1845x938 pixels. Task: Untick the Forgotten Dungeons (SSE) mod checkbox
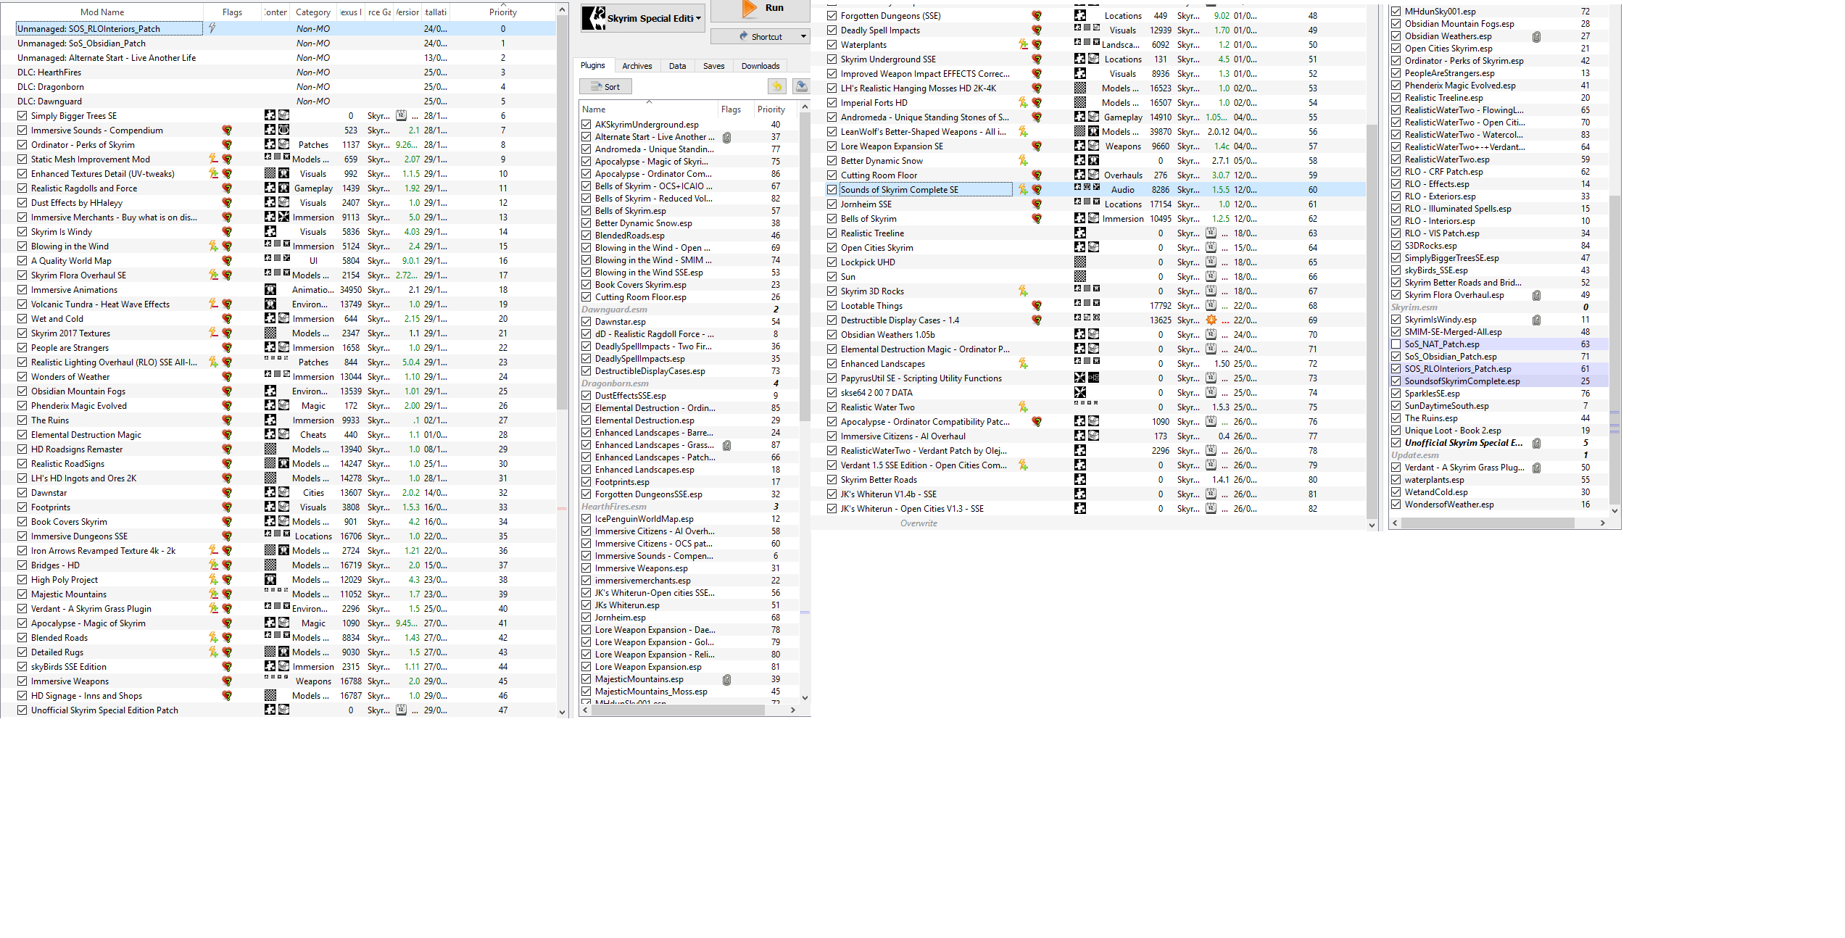pos(832,16)
